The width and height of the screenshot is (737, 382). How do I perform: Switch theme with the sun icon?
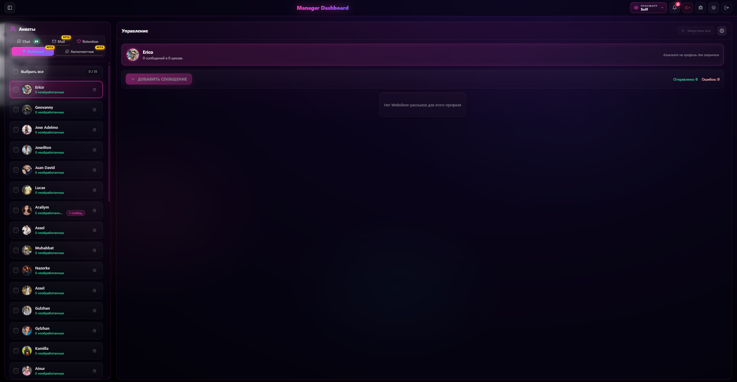pyautogui.click(x=714, y=8)
